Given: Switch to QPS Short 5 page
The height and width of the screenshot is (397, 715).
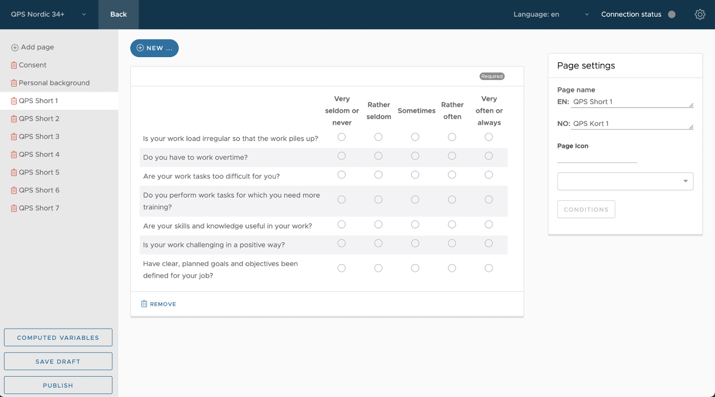Looking at the screenshot, I should point(39,172).
